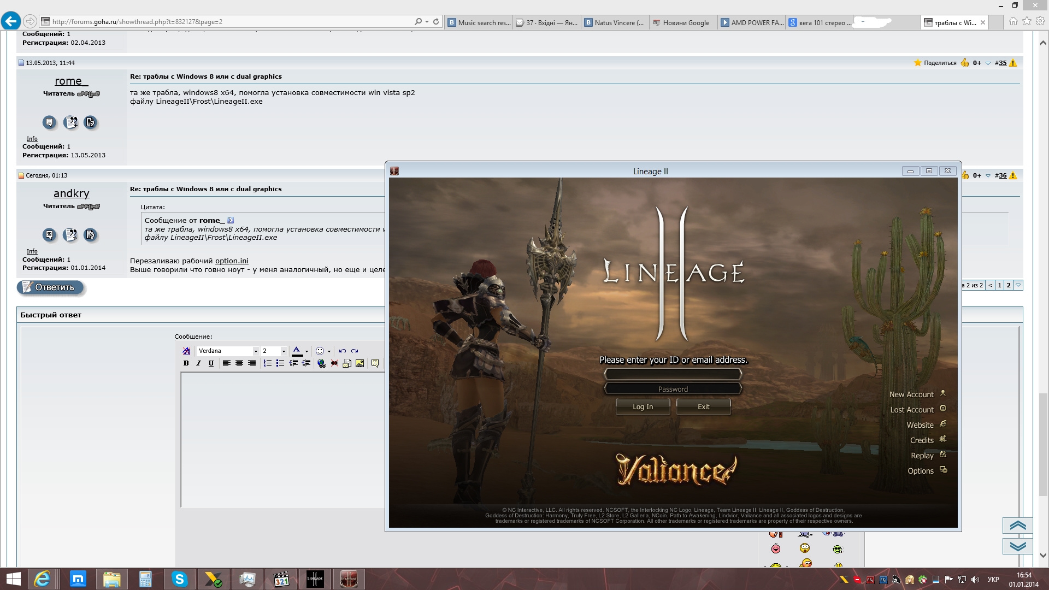
Task: Decrease indent in reply editor
Action: 293,363
